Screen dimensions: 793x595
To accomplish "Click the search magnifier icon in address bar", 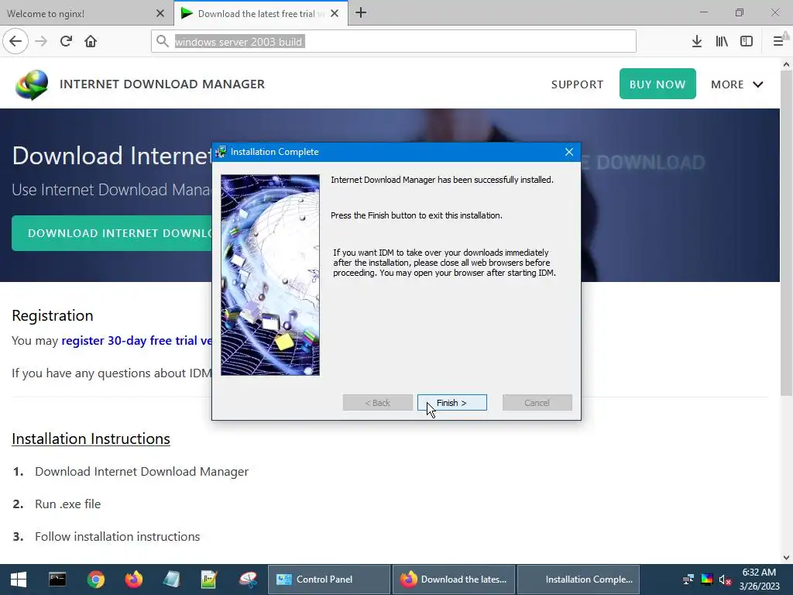I will click(x=163, y=41).
